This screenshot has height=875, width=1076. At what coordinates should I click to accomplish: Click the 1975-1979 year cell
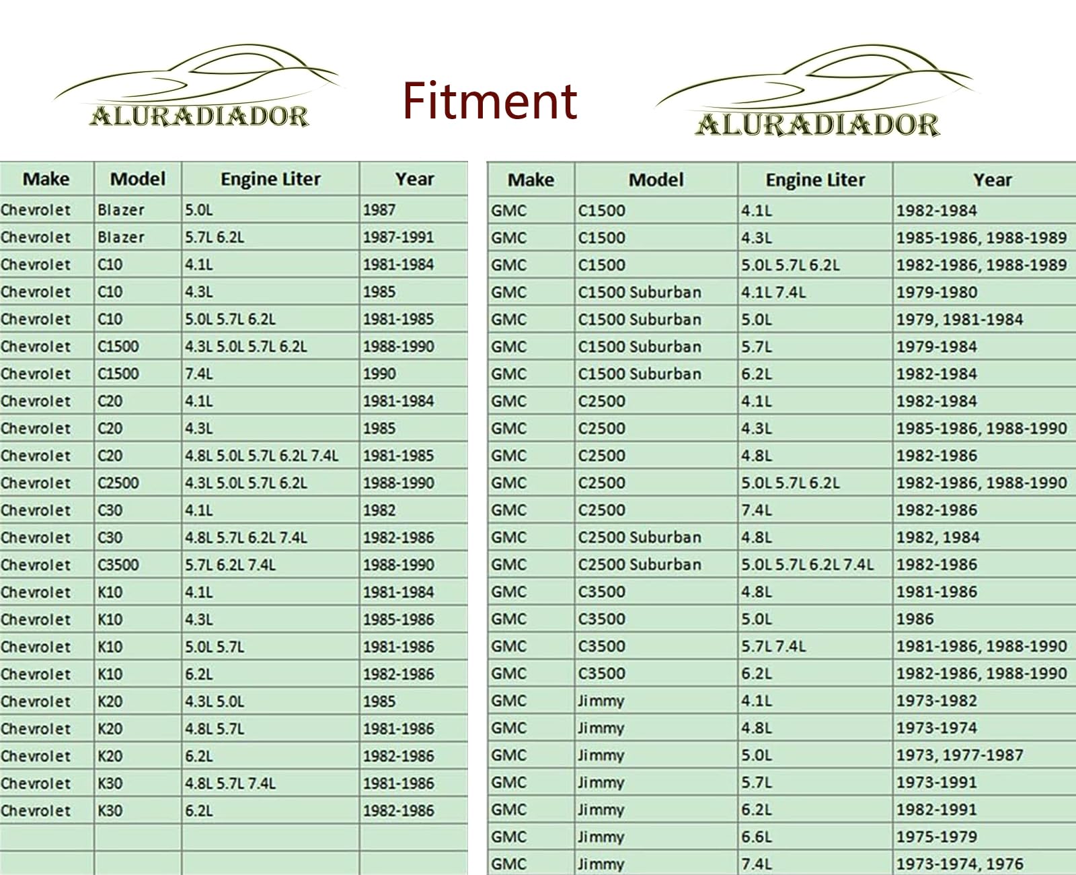click(x=936, y=837)
